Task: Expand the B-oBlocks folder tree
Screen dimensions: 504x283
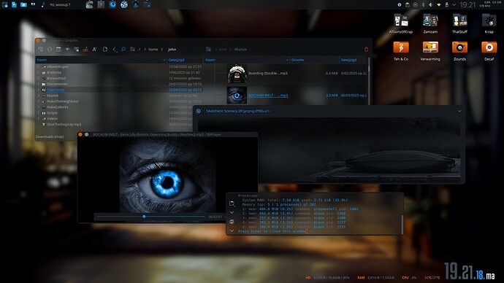Action: pos(39,72)
